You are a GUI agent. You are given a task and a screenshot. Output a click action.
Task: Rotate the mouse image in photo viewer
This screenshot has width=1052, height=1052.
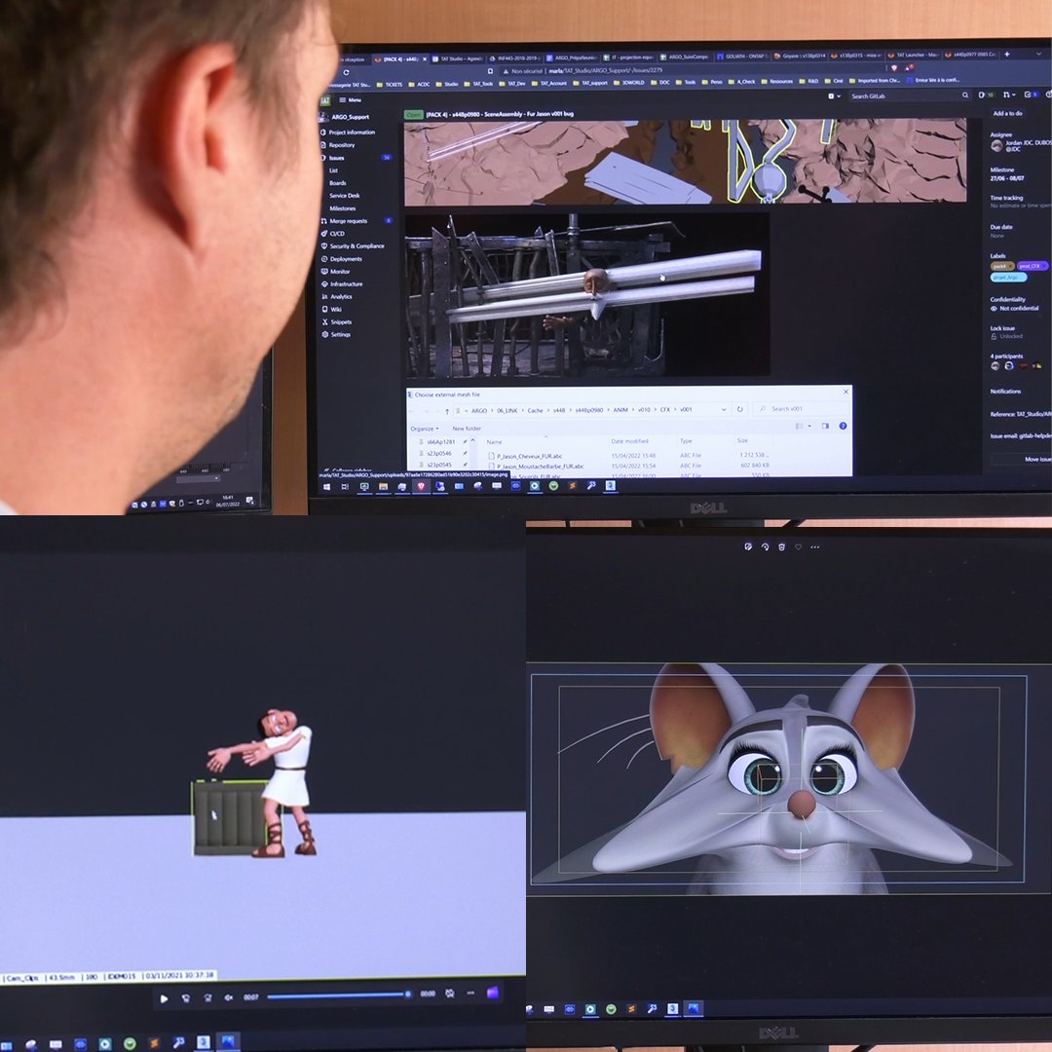(x=765, y=546)
